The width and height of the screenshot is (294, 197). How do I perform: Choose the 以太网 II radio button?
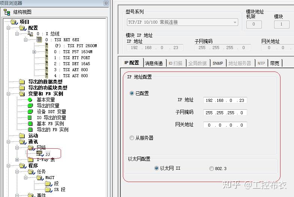coord(157,168)
